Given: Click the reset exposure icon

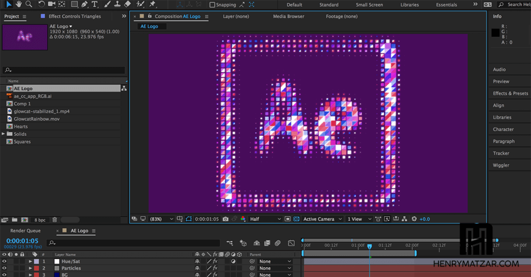Looking at the screenshot, I should click(414, 219).
